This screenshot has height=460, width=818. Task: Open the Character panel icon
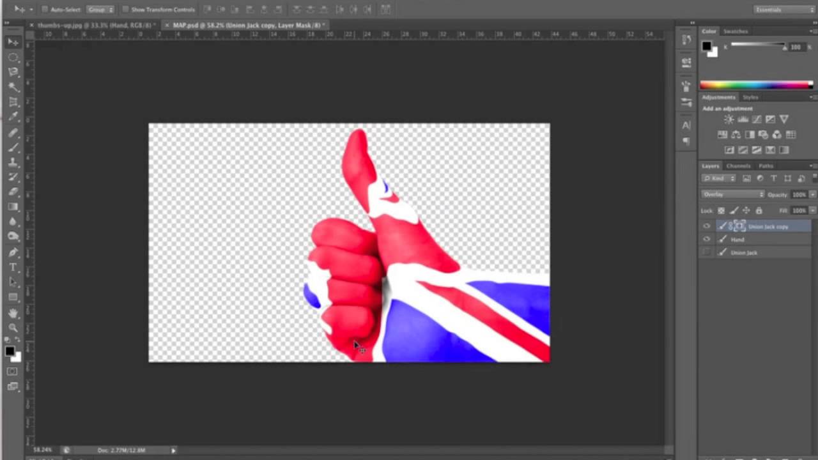pyautogui.click(x=686, y=125)
